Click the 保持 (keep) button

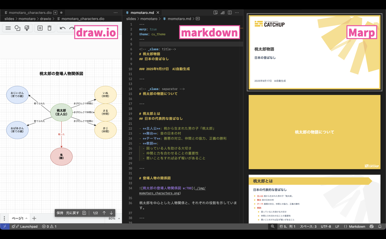60,213
